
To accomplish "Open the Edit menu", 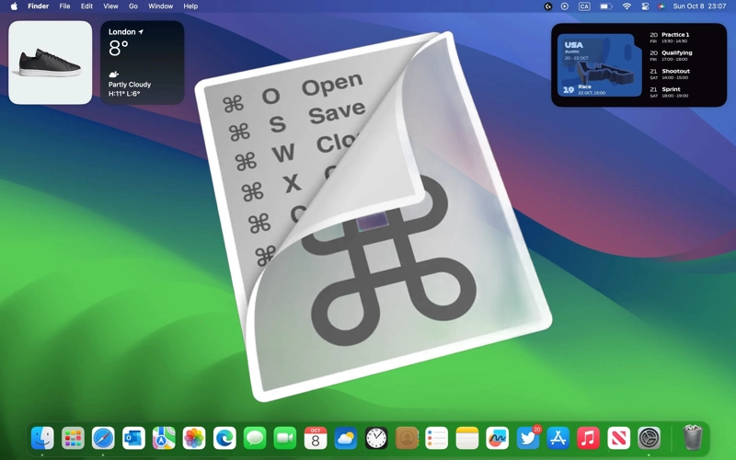I will click(x=86, y=6).
